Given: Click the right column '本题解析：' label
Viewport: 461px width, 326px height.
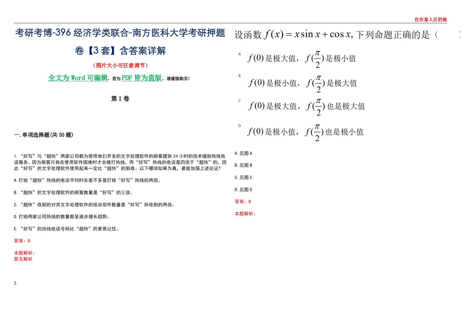Looking at the screenshot, I should point(245,214).
